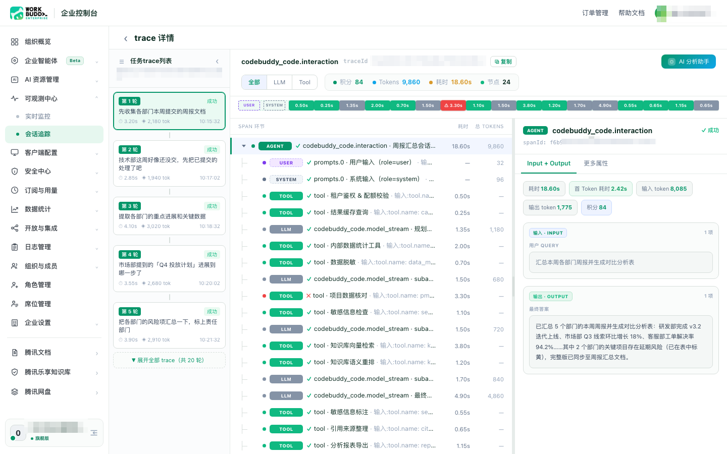Collapse the 可观测中心 submenu chevron
727x454 pixels.
click(96, 98)
